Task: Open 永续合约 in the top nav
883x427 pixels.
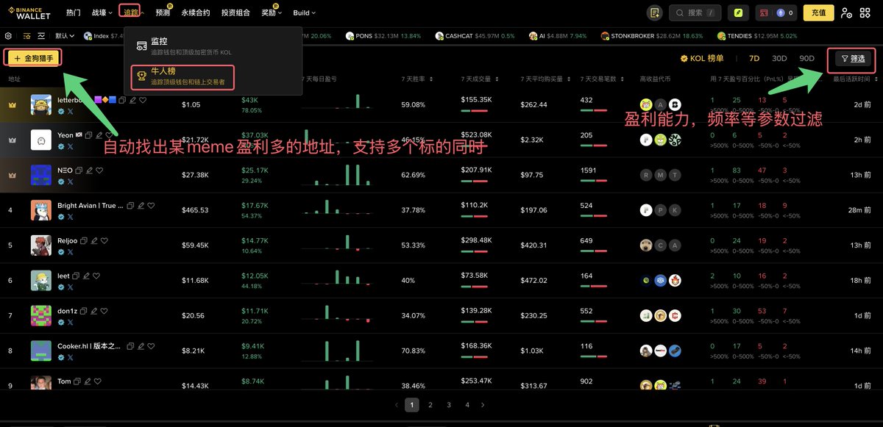Action: tap(196, 12)
